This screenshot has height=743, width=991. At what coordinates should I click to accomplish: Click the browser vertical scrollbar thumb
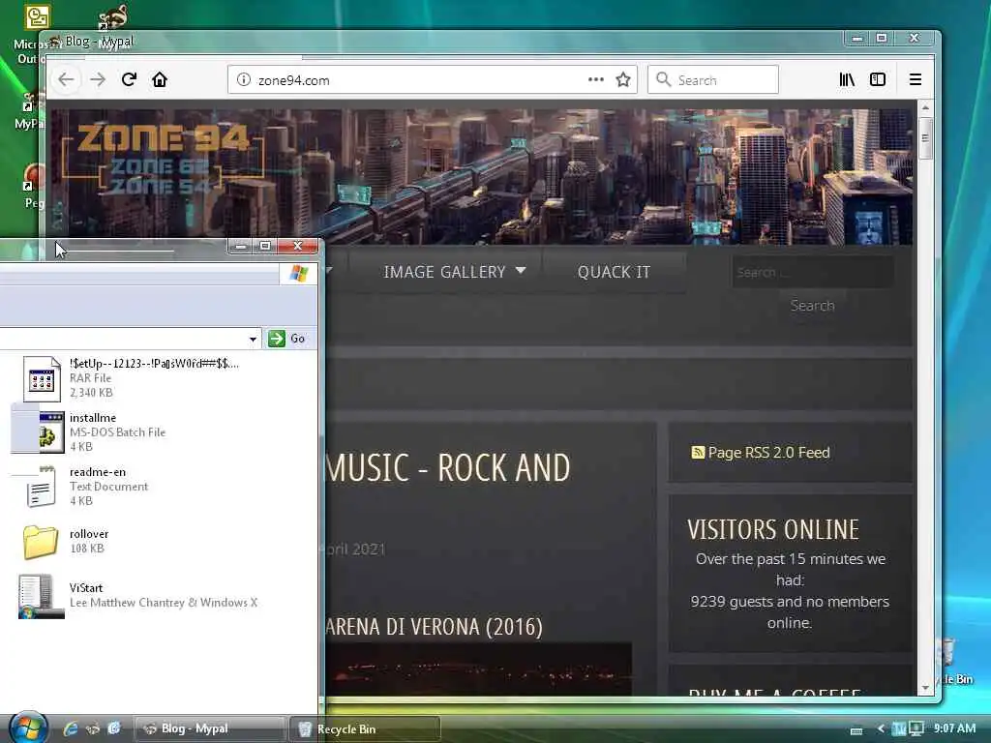(x=925, y=138)
